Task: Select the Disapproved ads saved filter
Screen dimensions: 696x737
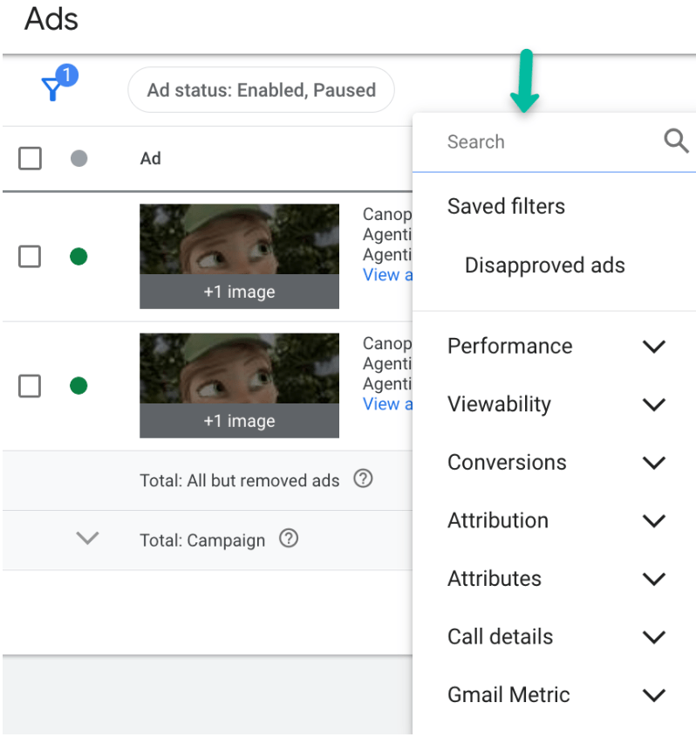Action: [x=544, y=265]
